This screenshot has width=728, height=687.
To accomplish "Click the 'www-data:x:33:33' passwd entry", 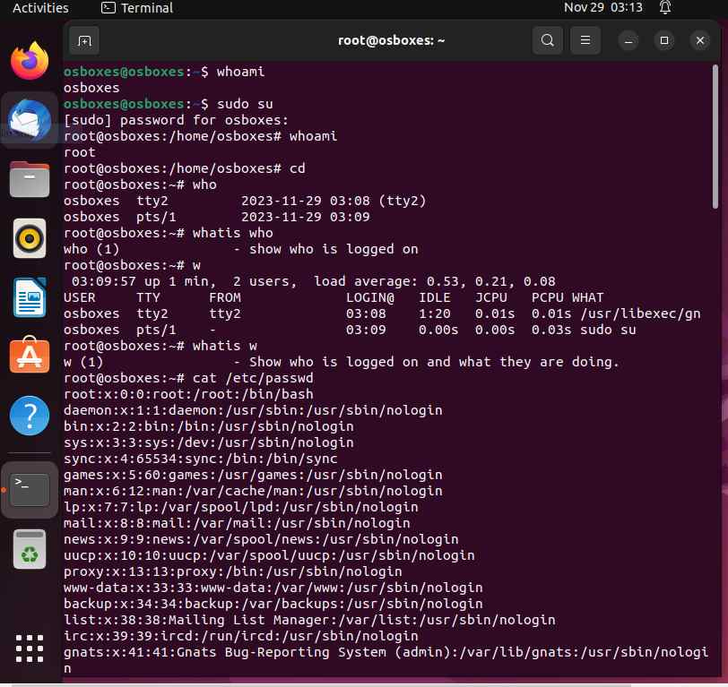I will pyautogui.click(x=273, y=588).
